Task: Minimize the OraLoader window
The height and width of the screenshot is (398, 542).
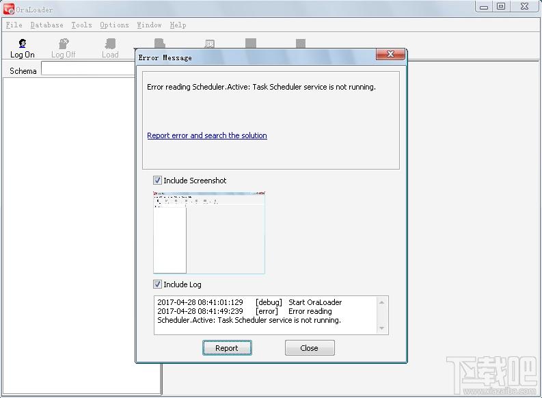Action: tap(484, 7)
